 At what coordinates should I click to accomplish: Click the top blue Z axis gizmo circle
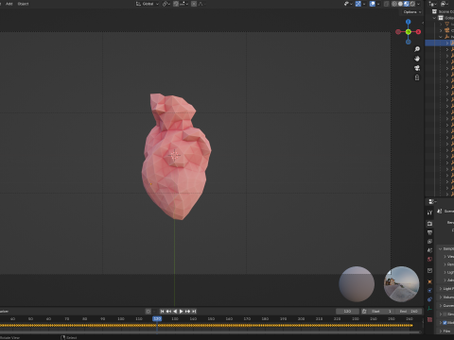409,22
